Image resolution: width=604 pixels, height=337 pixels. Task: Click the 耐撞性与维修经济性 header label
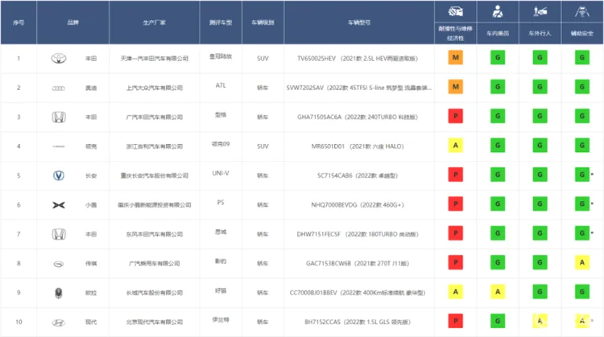click(x=455, y=34)
